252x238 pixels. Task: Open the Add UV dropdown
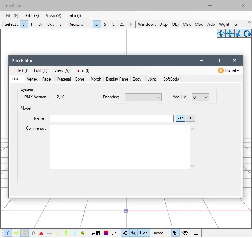pyautogui.click(x=201, y=97)
